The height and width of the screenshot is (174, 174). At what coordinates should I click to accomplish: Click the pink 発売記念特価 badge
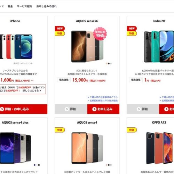(x=100, y=34)
